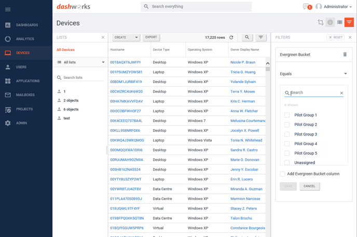Screen dimensions: 357x237
Task: Tick the Pilot Group 3 option
Action: click(287, 134)
